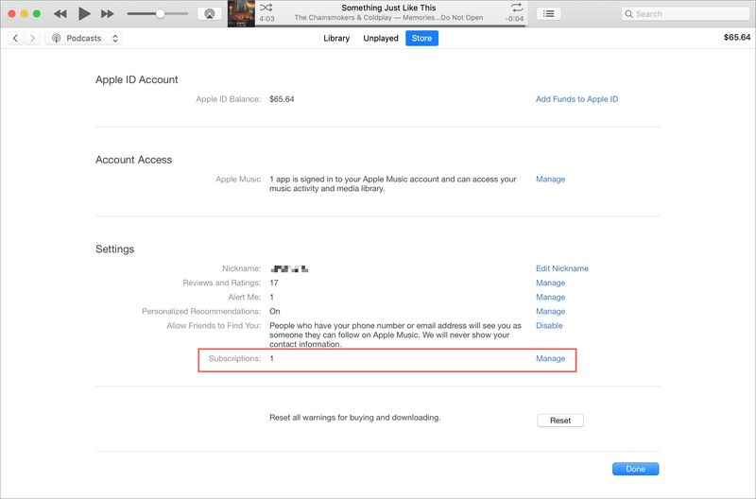Click the album artwork thumbnail

point(241,13)
